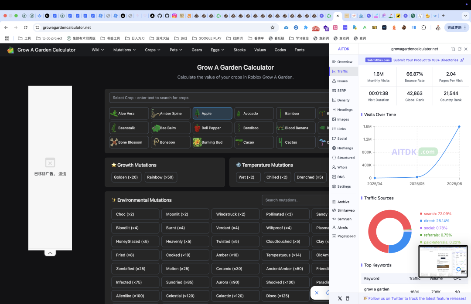The width and height of the screenshot is (471, 304).
Task: Toggle the Golden (×20) mutation
Action: pos(126,177)
